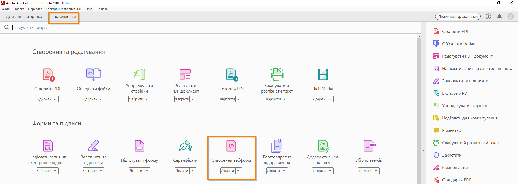Open help via the question mark icon
The height and width of the screenshot is (184, 518).
pos(488,16)
